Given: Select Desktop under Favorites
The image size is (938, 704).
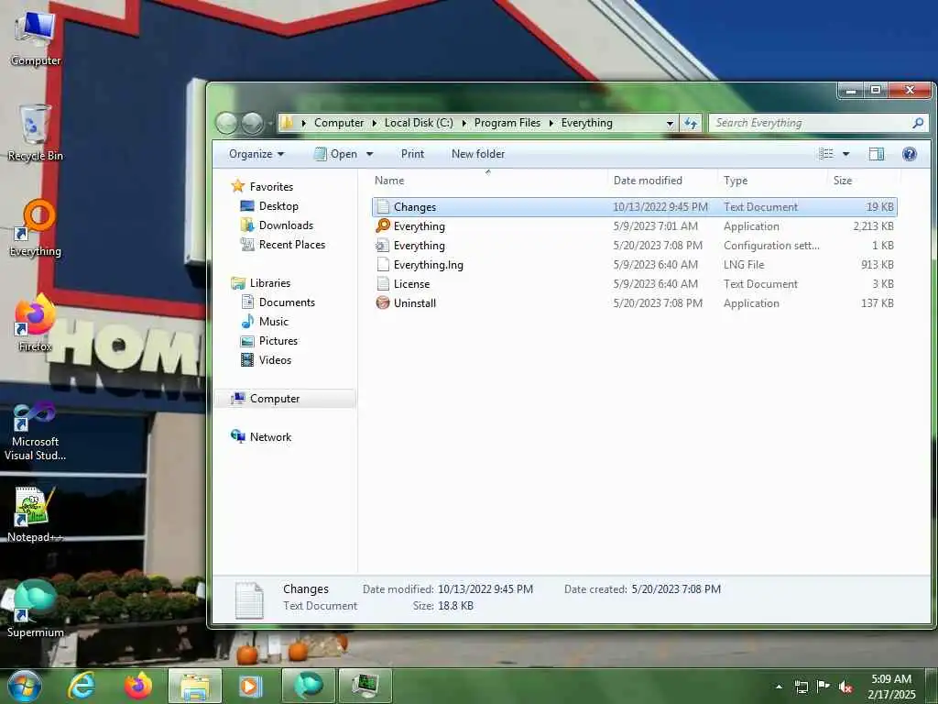Looking at the screenshot, I should tap(278, 206).
